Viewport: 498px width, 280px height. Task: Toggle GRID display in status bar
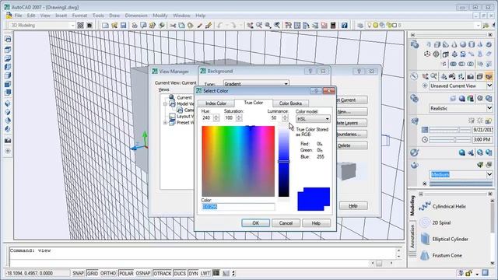tap(92, 273)
